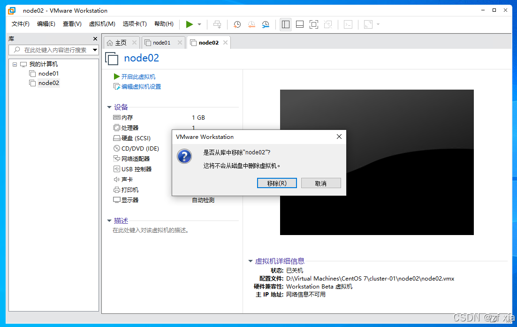Screen dimensions: 517x327
Task: Collapse the 虚拟机详细信息 section
Action: 250,261
